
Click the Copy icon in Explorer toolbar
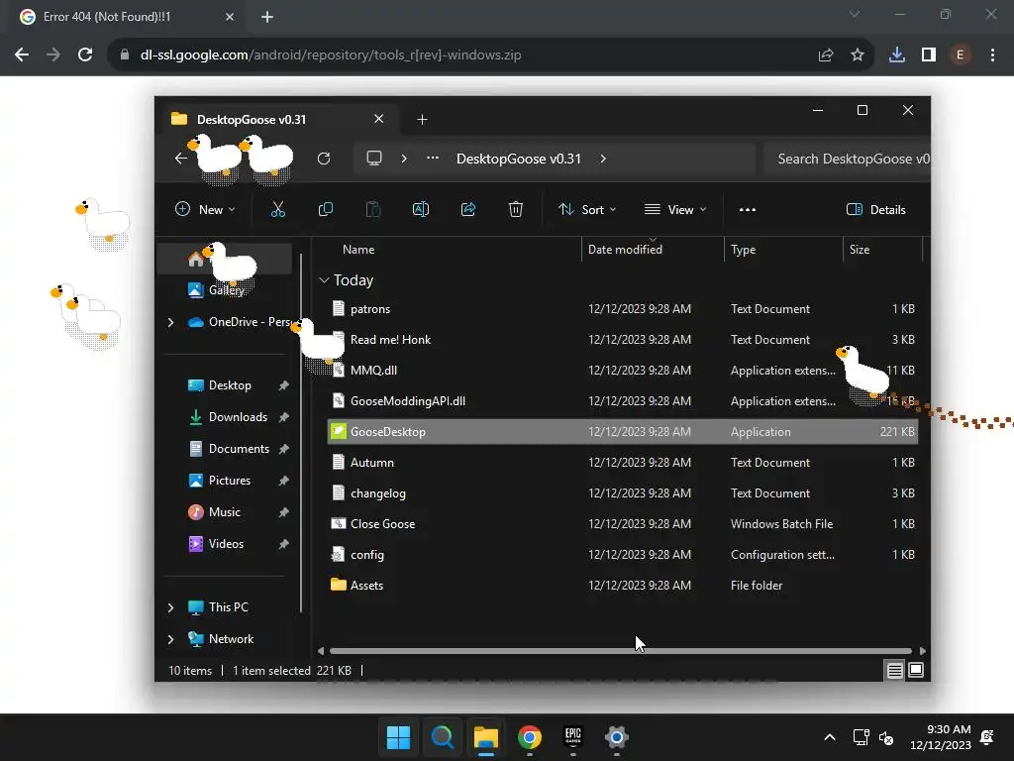(x=325, y=209)
